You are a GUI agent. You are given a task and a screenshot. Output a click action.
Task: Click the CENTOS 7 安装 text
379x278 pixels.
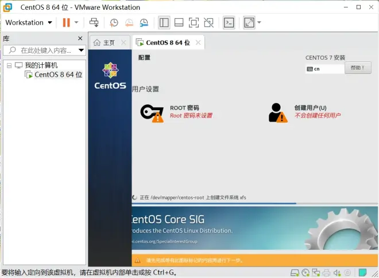(325, 58)
